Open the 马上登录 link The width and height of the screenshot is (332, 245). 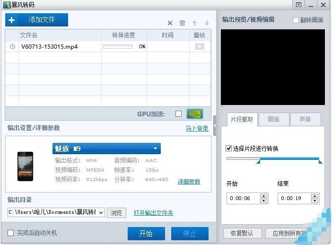pos(197,129)
